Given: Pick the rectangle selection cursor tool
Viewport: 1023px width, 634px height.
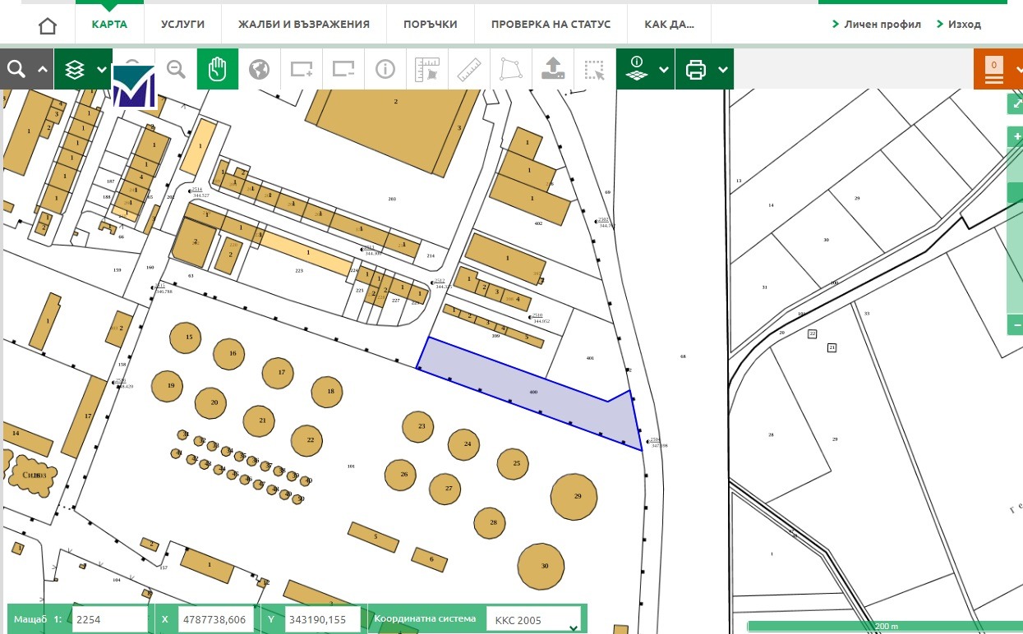Looking at the screenshot, I should 594,69.
